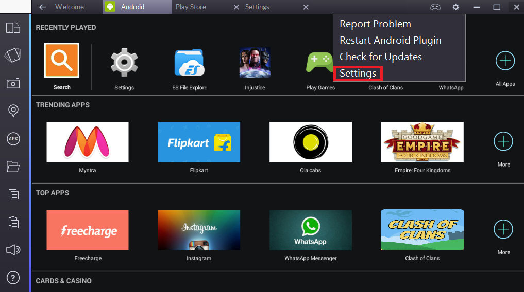Image resolution: width=524 pixels, height=292 pixels.
Task: Choose Restart Android Plugin
Action: click(391, 40)
